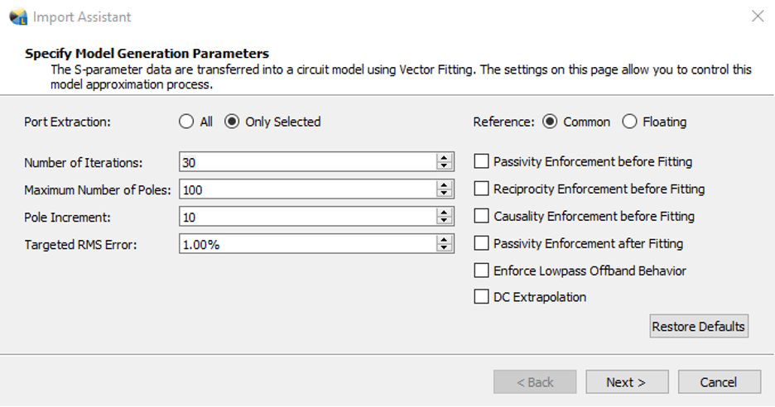Viewport: 775px width, 407px height.
Task: Enable the DC Extrapolation checkbox
Action: coord(482,297)
